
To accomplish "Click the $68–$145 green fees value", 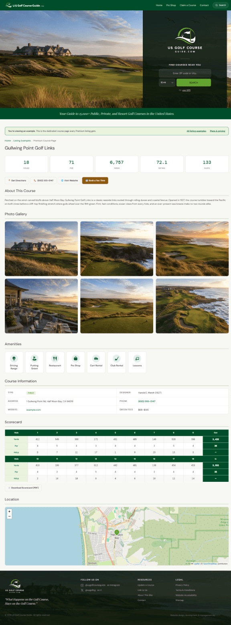I will tap(143, 410).
